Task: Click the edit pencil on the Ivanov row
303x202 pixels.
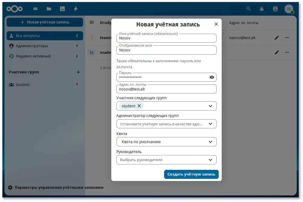Action: (x=276, y=38)
